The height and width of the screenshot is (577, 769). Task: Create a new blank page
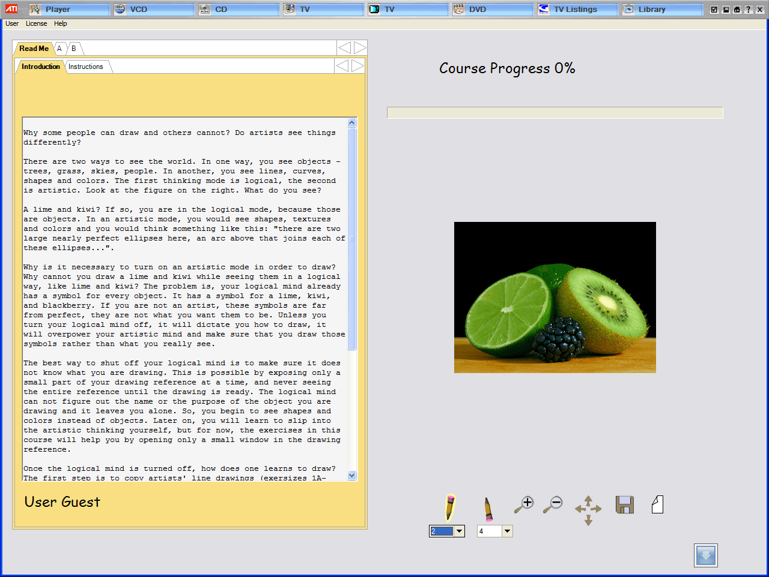point(657,504)
